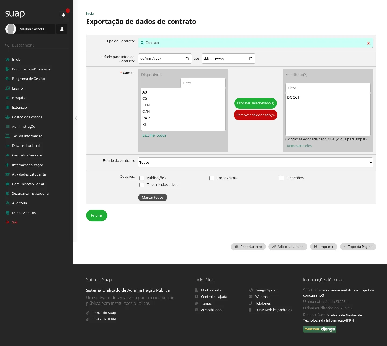The height and width of the screenshot is (346, 387).
Task: Open the Estado do contrato dropdown
Action: (x=256, y=162)
